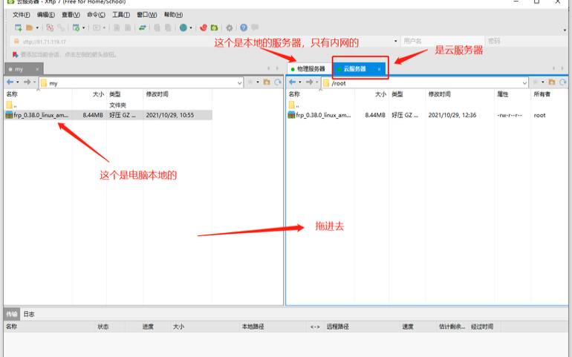Go forward in remote /root pane
572x357 pixels.
click(309, 82)
